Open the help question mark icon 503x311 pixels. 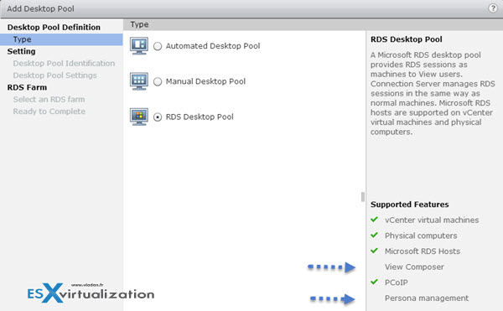point(493,8)
